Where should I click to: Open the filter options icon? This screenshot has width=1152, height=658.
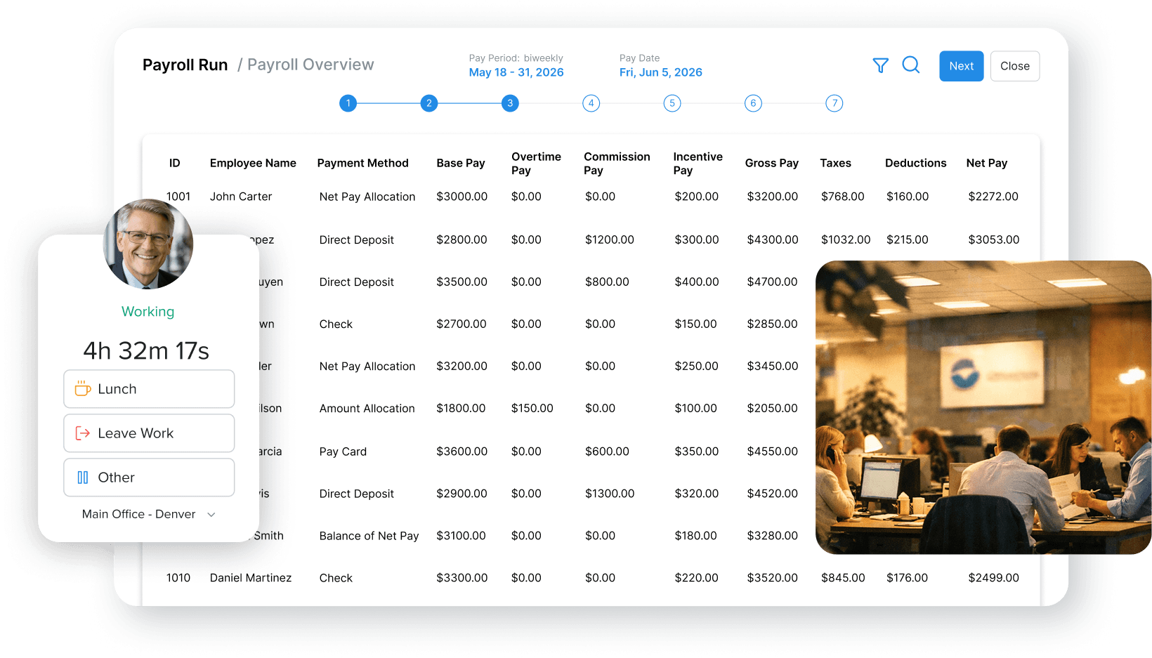point(880,65)
